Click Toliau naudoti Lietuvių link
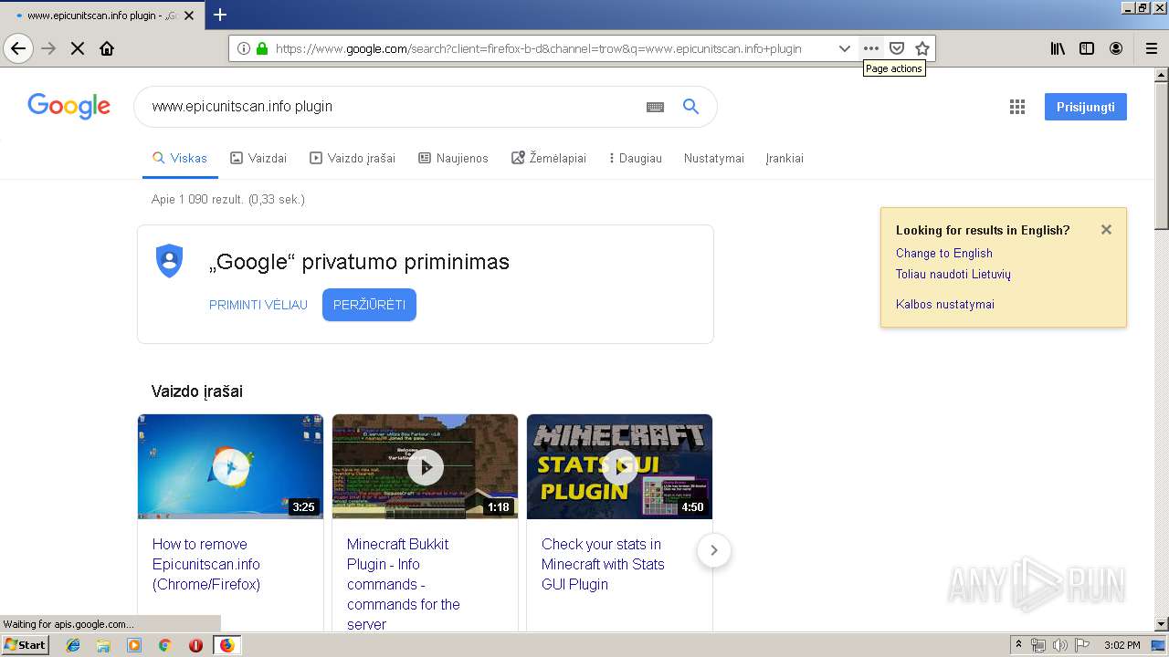 point(953,274)
